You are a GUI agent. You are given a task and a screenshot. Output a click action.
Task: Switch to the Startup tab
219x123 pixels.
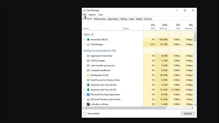(124, 19)
